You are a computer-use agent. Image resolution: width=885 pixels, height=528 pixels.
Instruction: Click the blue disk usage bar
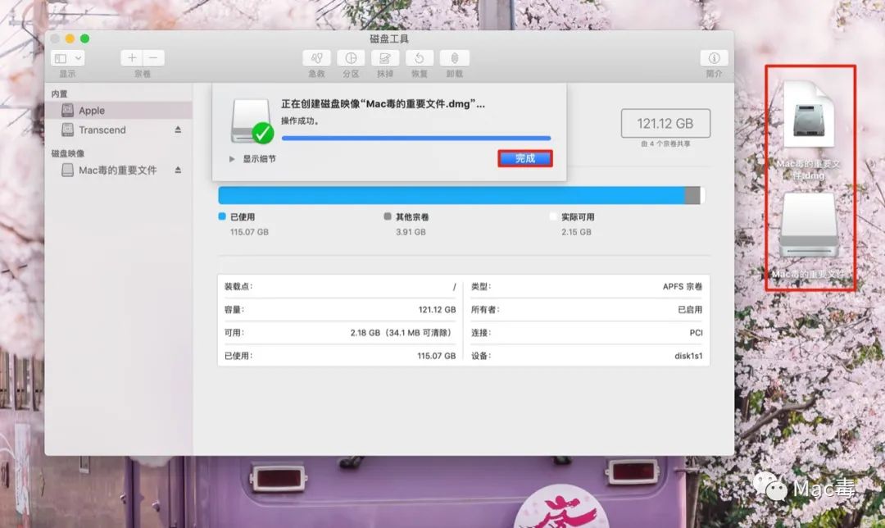(451, 195)
